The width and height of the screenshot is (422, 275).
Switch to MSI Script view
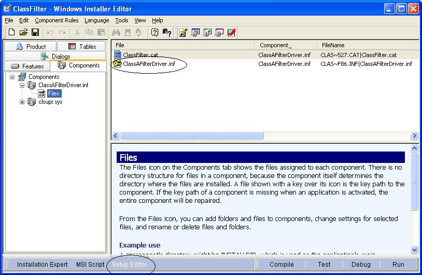pos(90,265)
